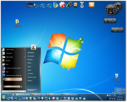Click the speaker icon in quick launch row

(x=50, y=98)
